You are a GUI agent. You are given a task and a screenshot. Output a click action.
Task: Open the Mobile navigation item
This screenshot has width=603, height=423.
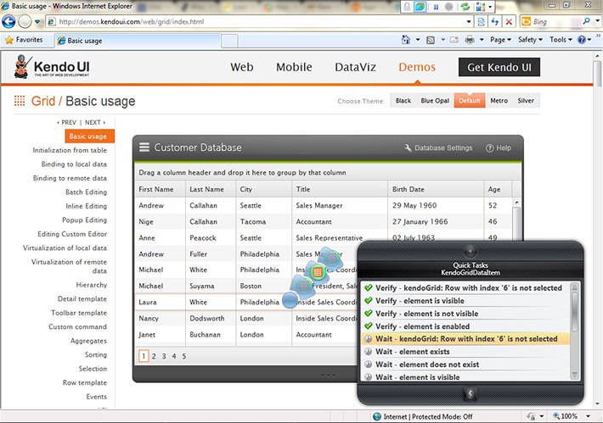click(x=294, y=67)
